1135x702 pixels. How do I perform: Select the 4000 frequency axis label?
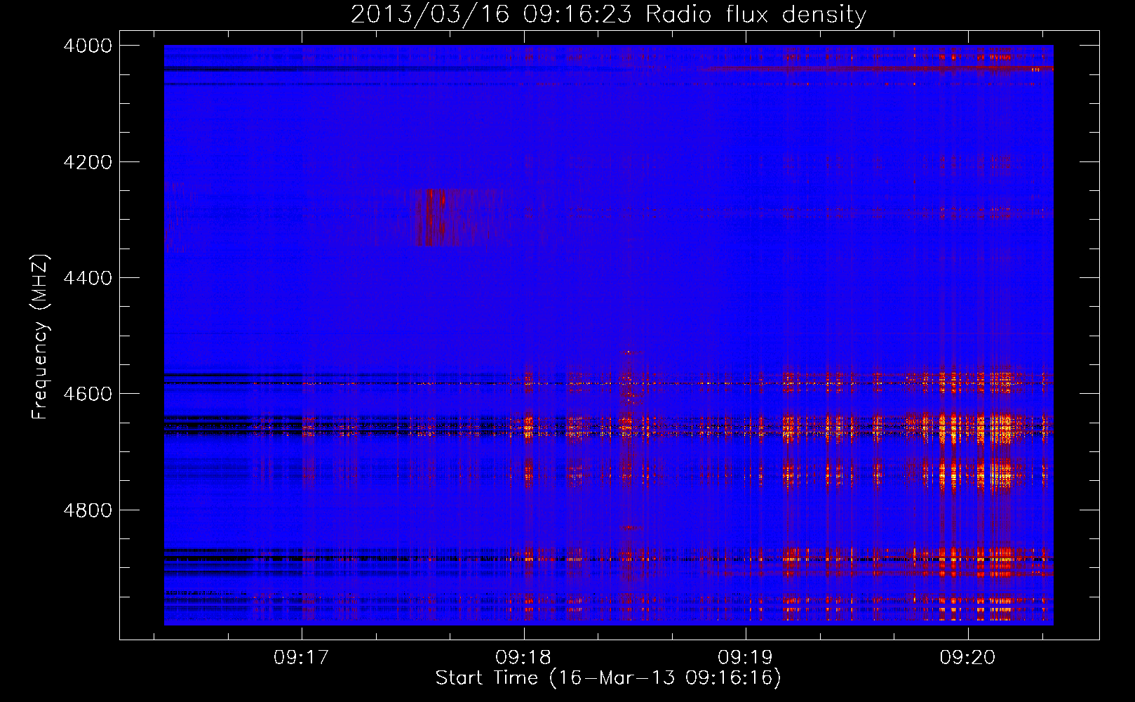pyautogui.click(x=88, y=46)
